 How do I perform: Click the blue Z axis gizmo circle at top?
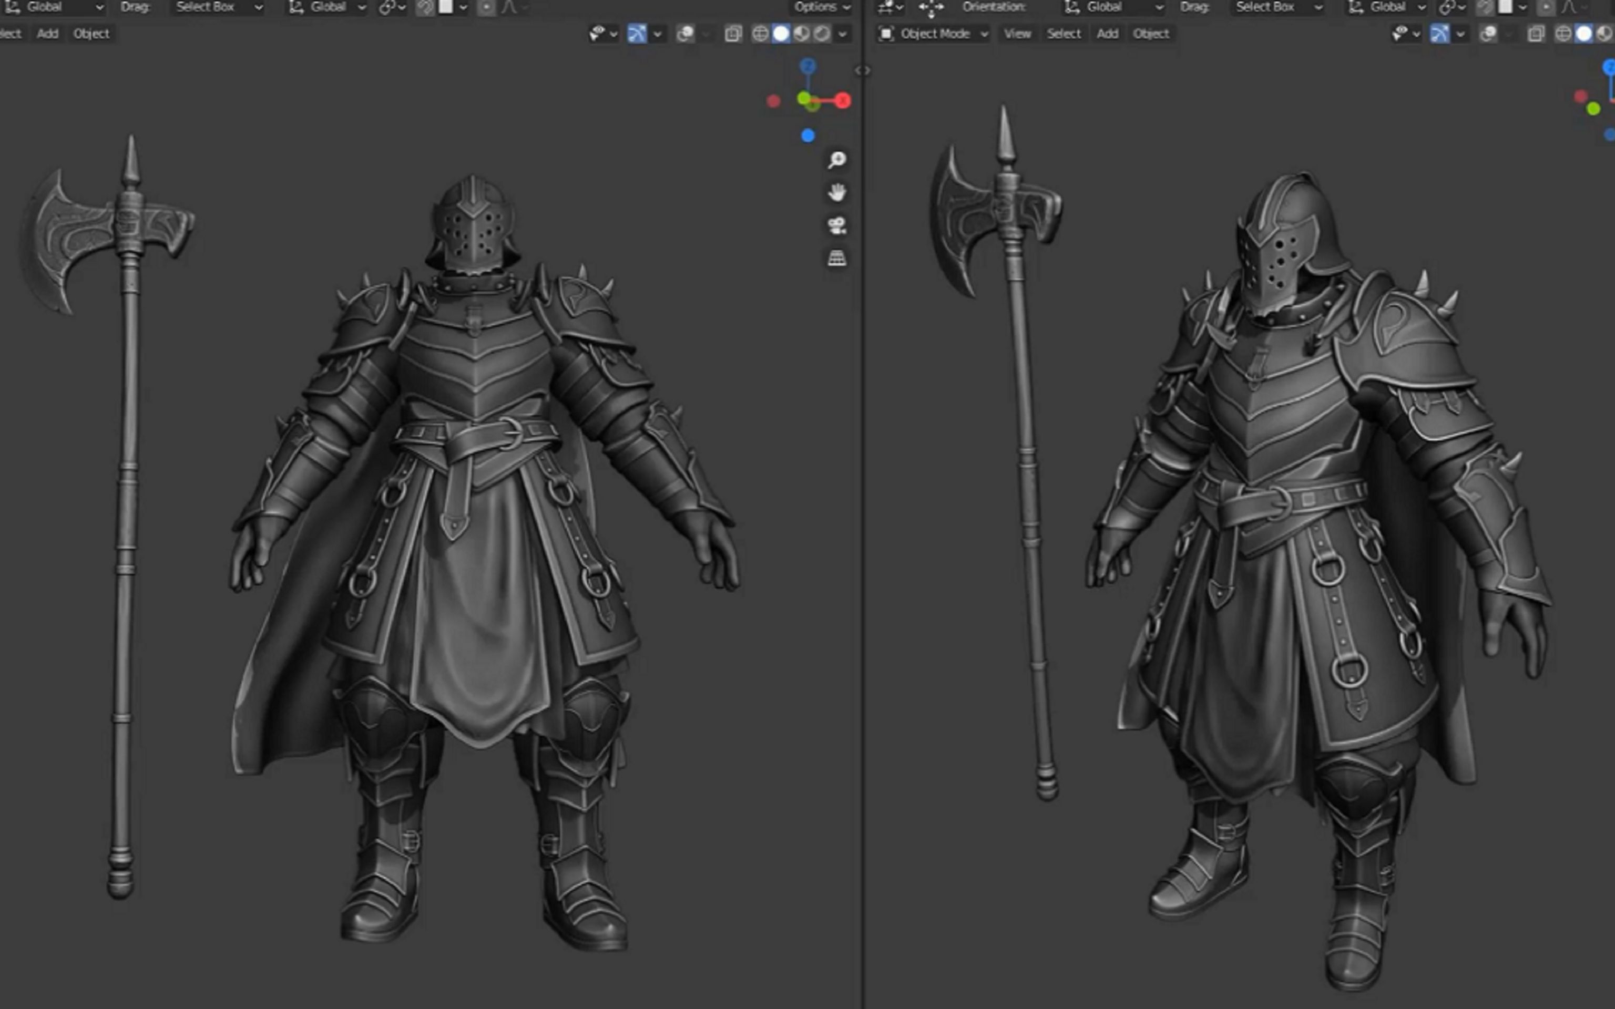808,66
